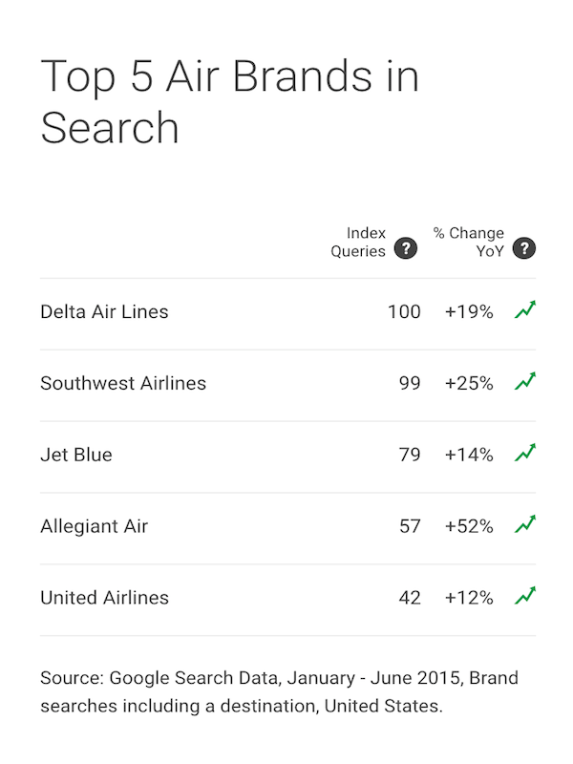Click Allegiant Air green trend arrow
The height and width of the screenshot is (764, 573).
click(x=525, y=524)
